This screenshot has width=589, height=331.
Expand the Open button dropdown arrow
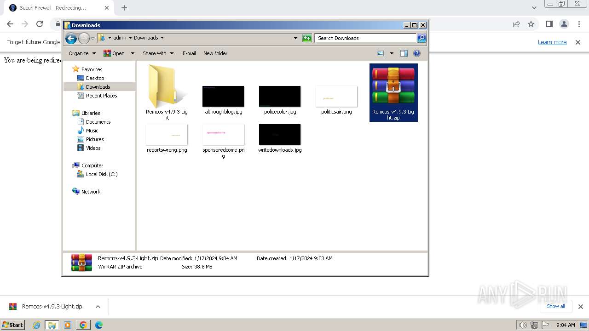point(133,53)
